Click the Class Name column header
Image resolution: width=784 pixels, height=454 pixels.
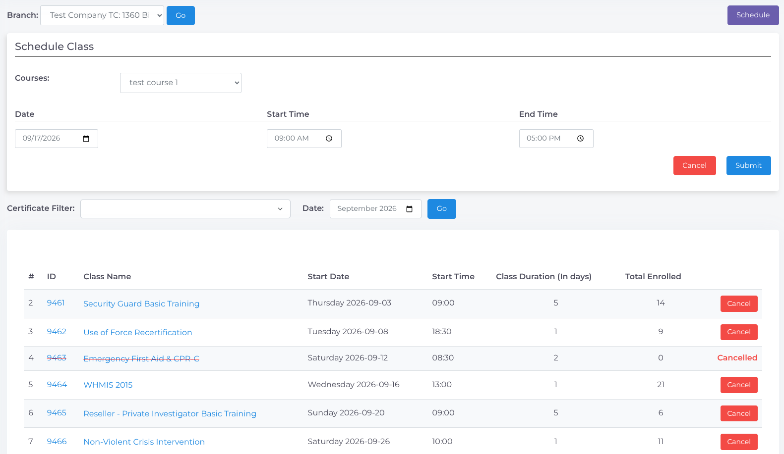click(107, 277)
